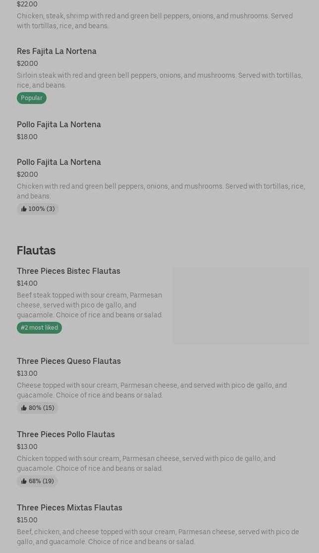This screenshot has height=553, width=319.
Task: Select the $20.00 Pollo Fajita La Nortena title
Action: coord(59,162)
